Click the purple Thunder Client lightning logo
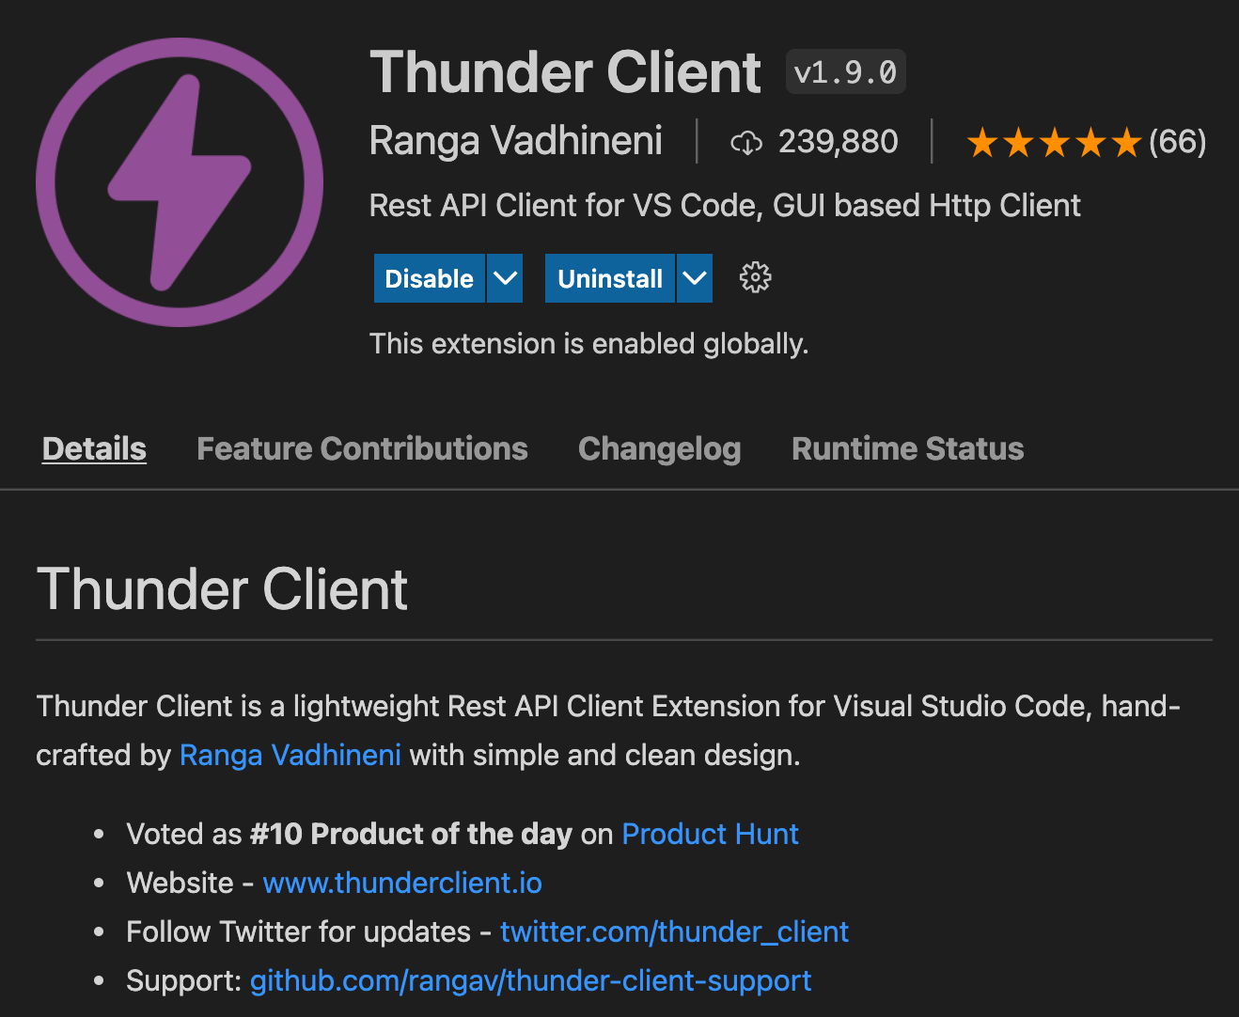 coord(180,182)
